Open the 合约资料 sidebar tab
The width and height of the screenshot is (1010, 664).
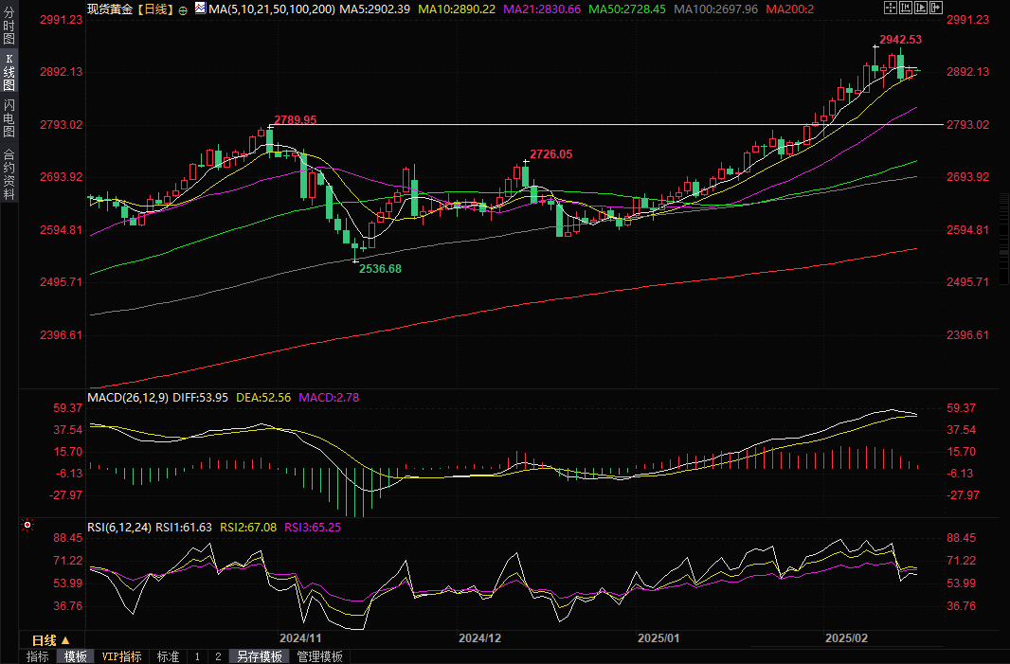9,174
